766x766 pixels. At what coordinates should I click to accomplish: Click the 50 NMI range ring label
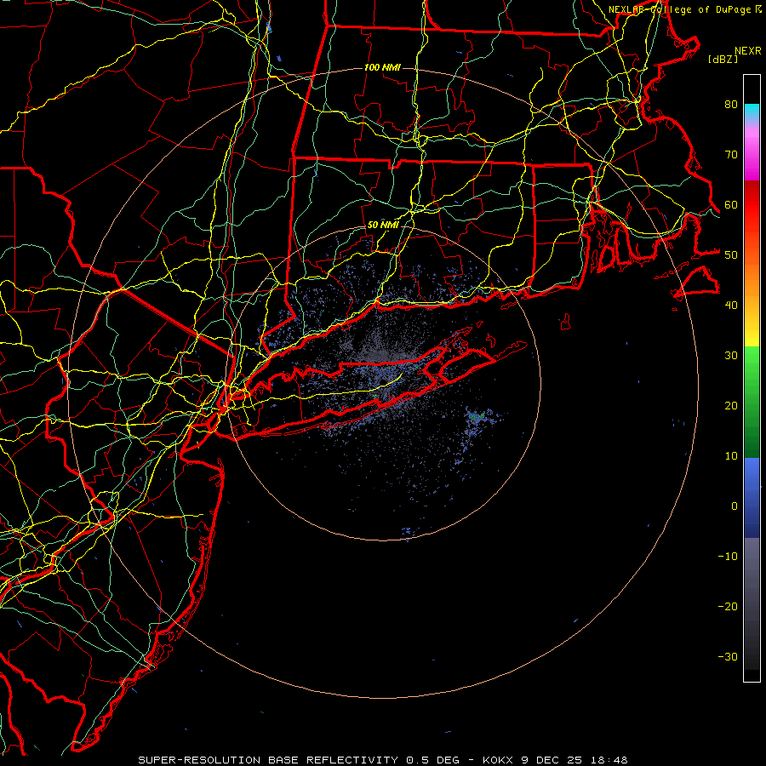(383, 225)
